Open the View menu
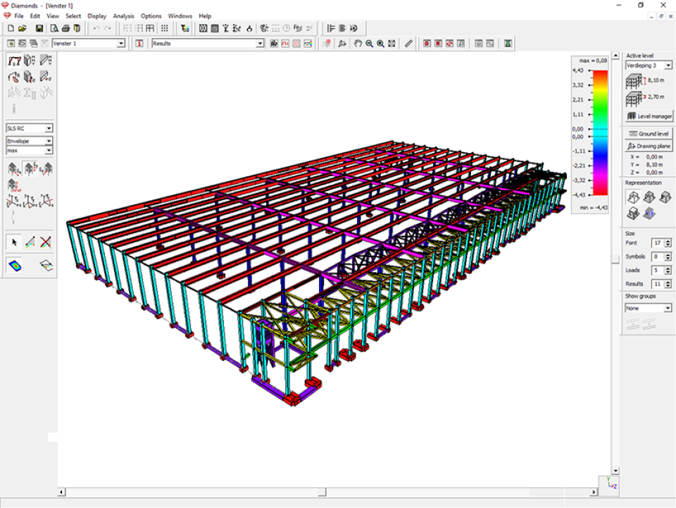The height and width of the screenshot is (508, 676). point(53,16)
